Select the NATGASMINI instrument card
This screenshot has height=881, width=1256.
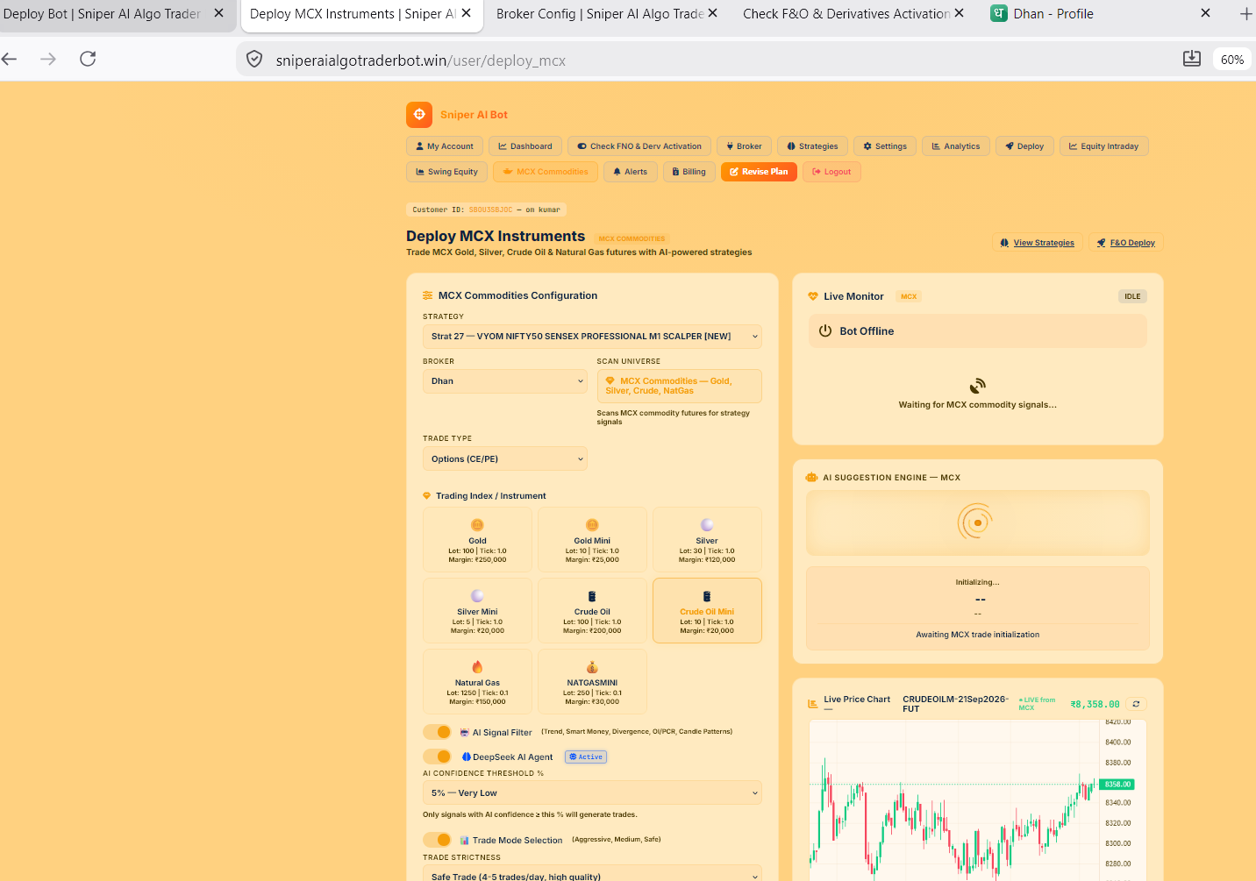coord(592,682)
